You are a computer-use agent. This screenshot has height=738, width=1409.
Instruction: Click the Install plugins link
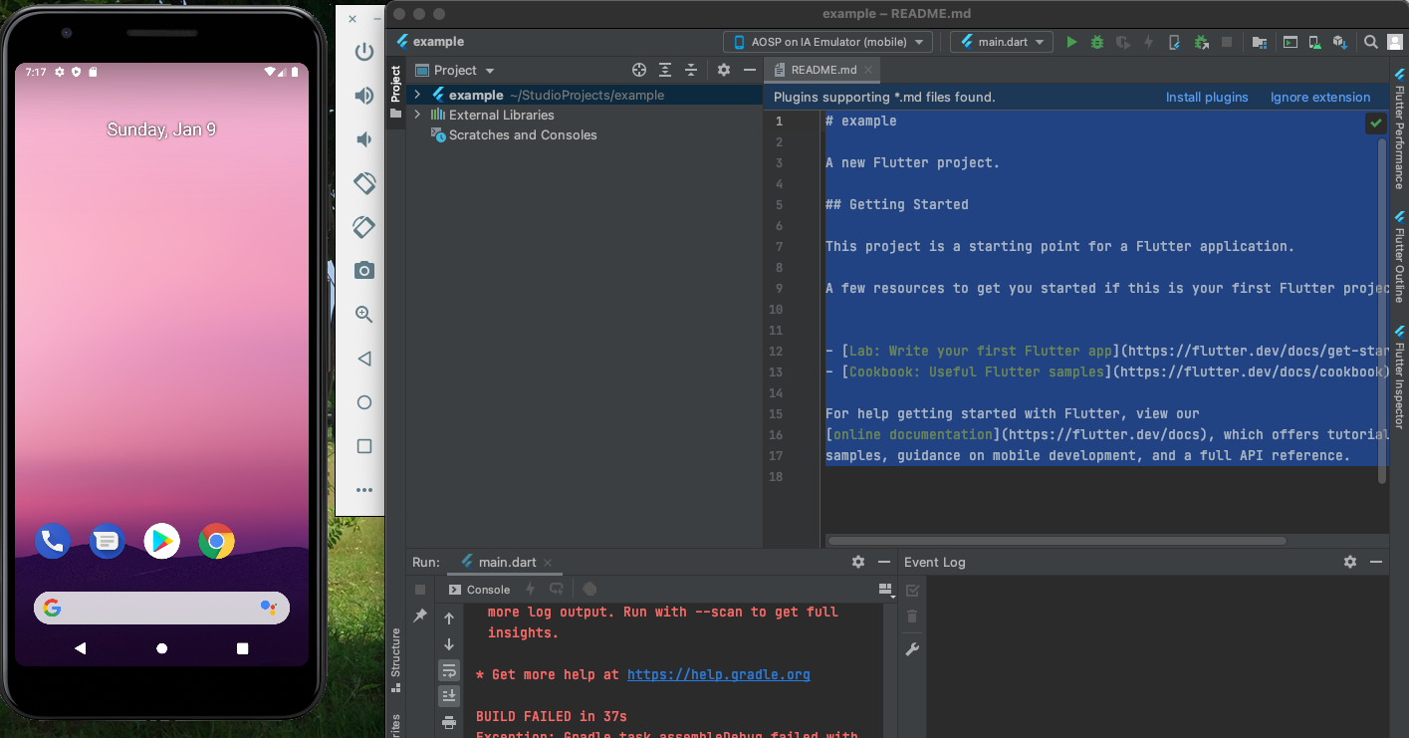pos(1207,97)
